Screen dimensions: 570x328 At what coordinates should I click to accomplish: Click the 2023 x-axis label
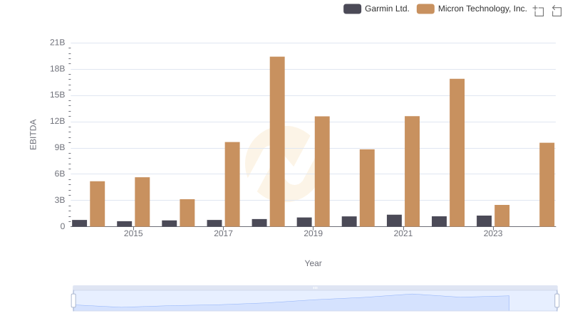[x=493, y=233]
